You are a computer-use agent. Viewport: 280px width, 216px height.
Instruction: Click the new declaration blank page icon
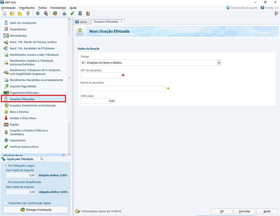[x=5, y=13]
